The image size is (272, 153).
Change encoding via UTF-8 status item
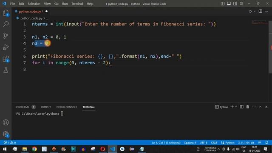[x=203, y=143]
